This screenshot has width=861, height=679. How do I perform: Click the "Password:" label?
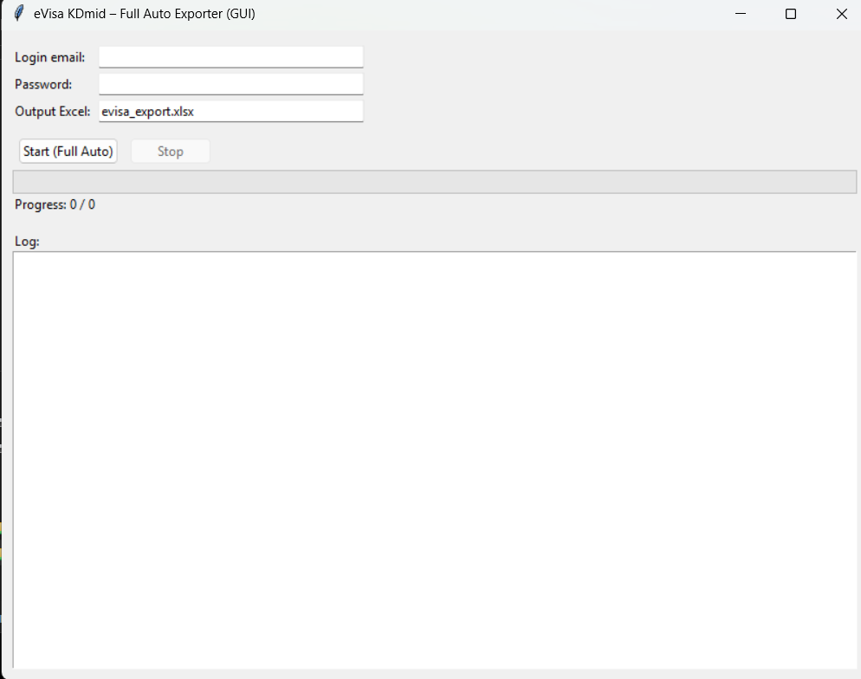pyautogui.click(x=43, y=84)
